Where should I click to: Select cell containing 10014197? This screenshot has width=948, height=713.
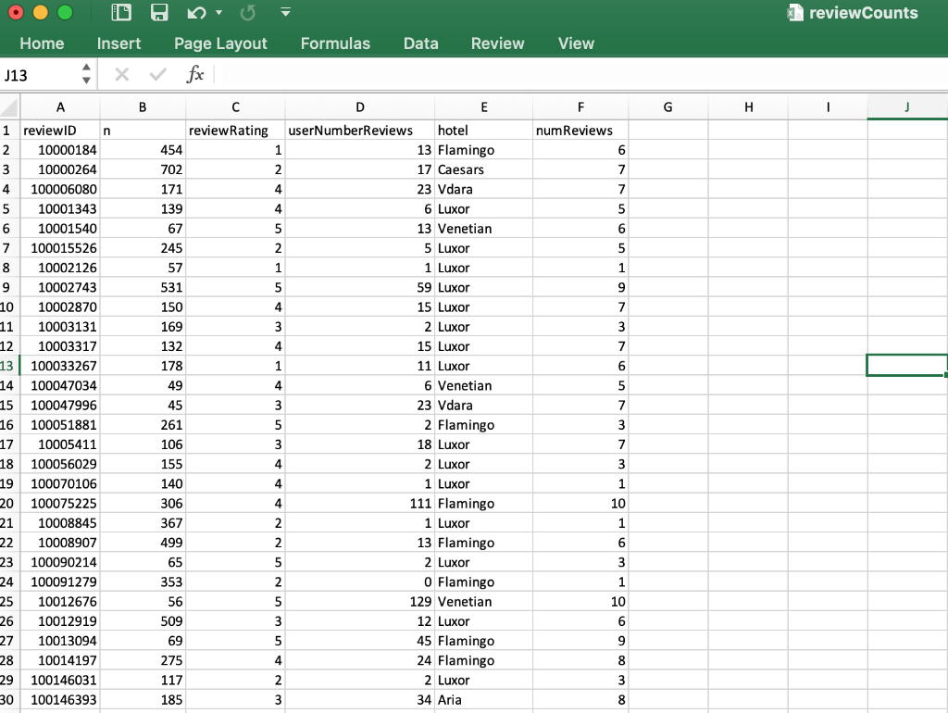60,660
